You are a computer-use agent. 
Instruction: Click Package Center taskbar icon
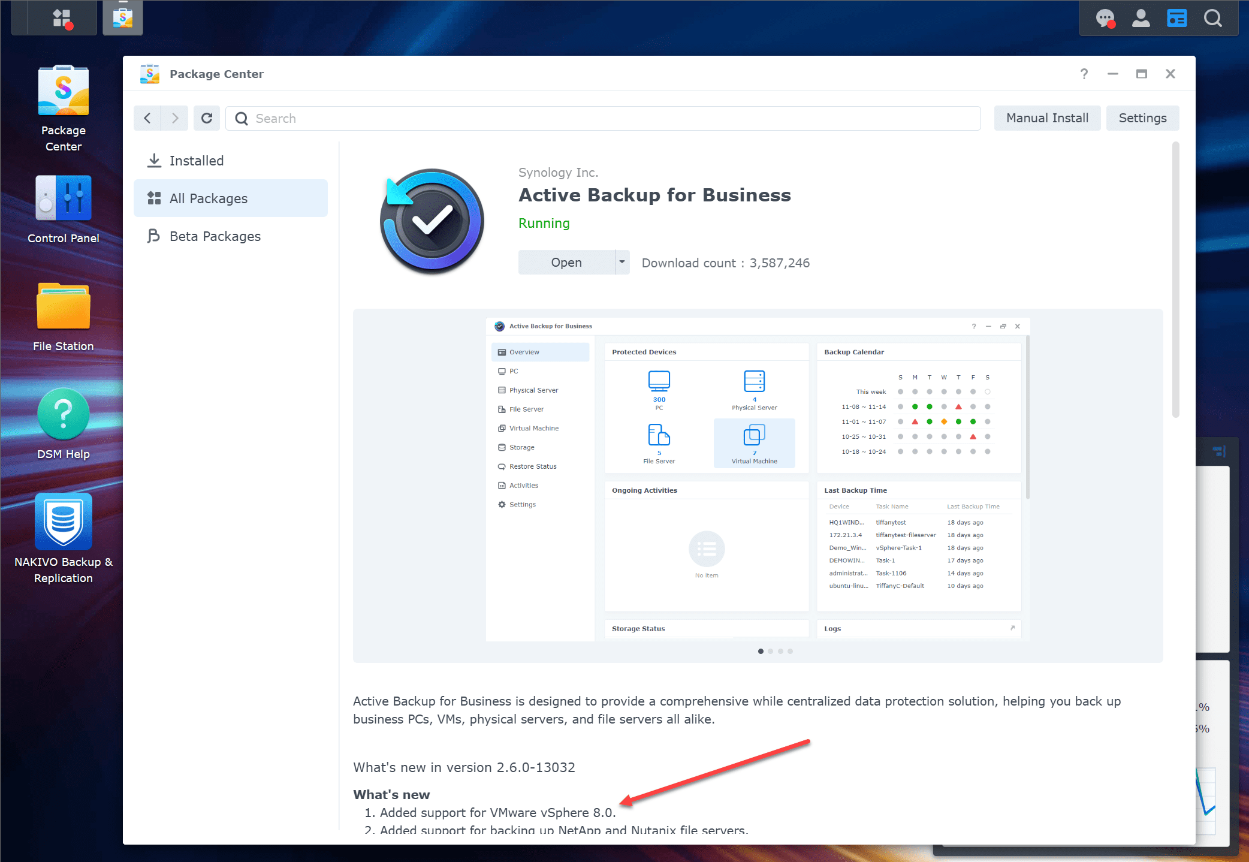(123, 18)
